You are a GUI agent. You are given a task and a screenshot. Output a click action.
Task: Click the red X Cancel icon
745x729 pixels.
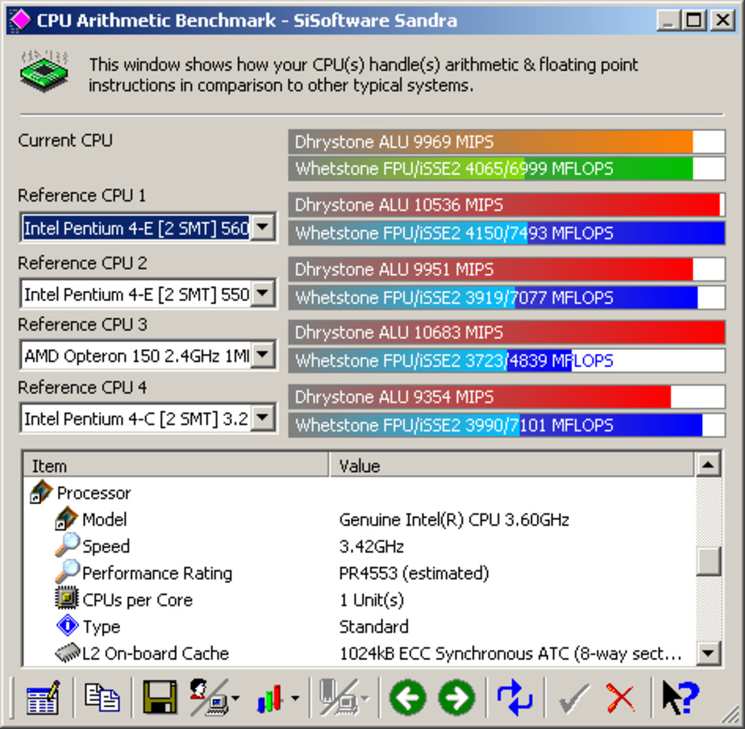[620, 698]
